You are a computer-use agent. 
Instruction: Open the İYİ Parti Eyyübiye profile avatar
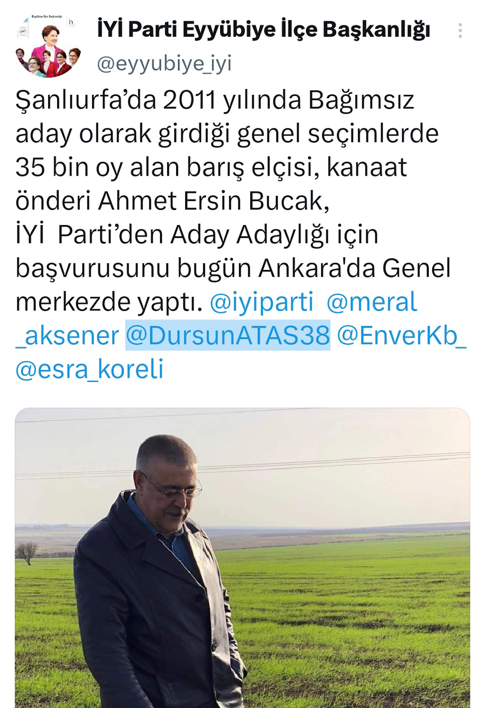tap(48, 46)
